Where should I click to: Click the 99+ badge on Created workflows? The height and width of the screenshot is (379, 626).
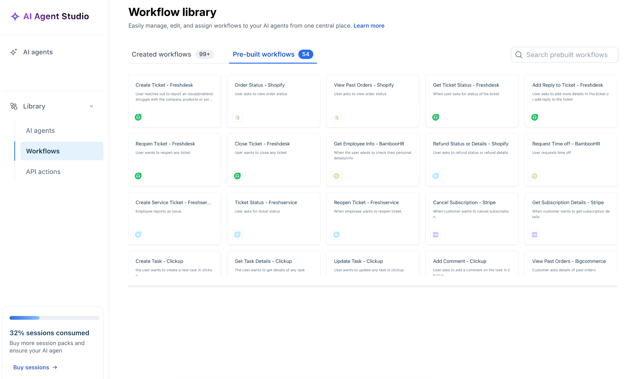click(205, 54)
